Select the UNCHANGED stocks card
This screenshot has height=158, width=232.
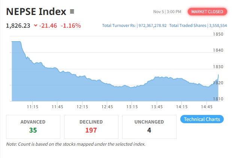(x=149, y=127)
